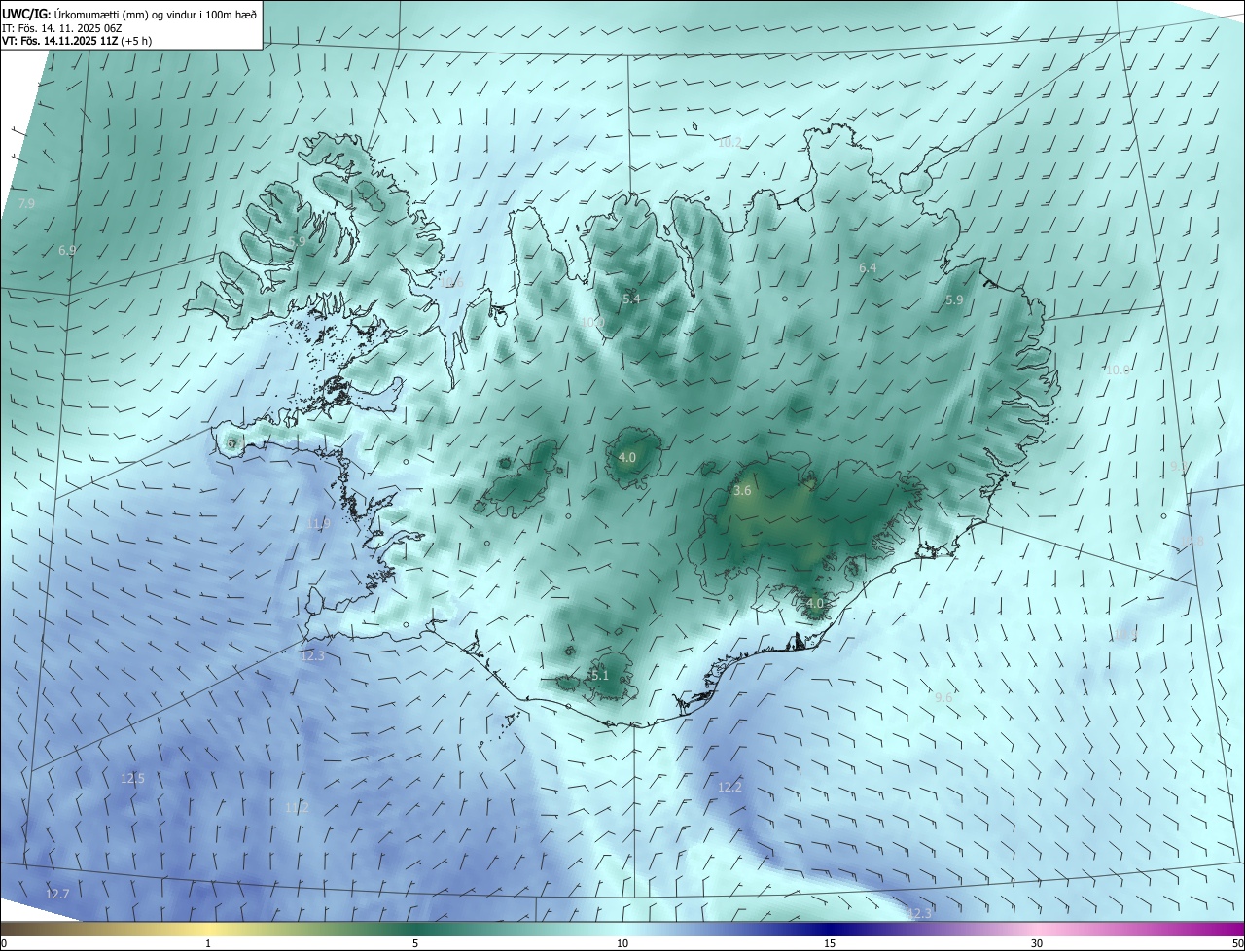Screen dimensions: 1245x951
Task: Click the 5 tick on the colour scale
Action: pyautogui.click(x=415, y=944)
